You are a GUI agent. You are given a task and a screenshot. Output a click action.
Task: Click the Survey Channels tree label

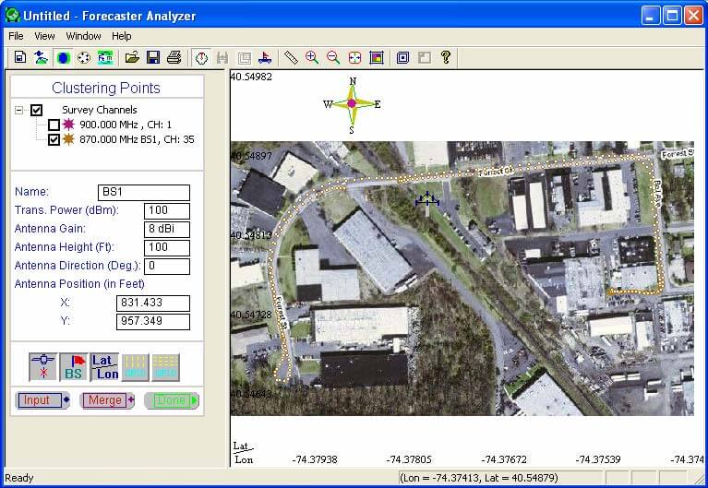100,110
